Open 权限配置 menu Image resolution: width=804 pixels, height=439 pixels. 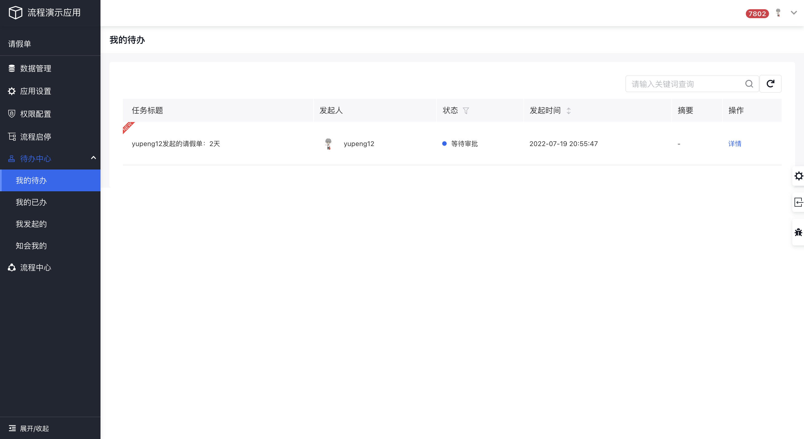[50, 114]
